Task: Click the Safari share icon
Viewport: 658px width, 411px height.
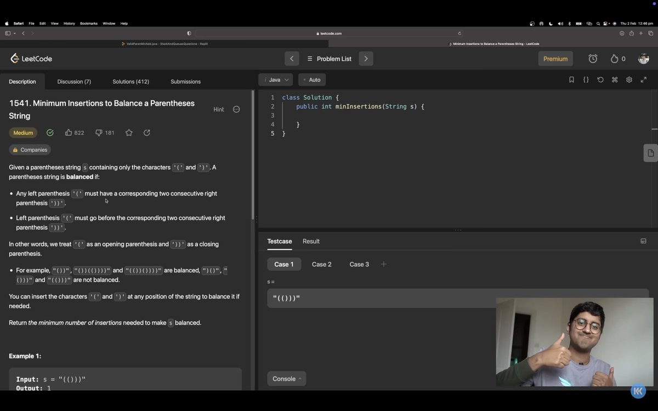Action: click(x=631, y=33)
